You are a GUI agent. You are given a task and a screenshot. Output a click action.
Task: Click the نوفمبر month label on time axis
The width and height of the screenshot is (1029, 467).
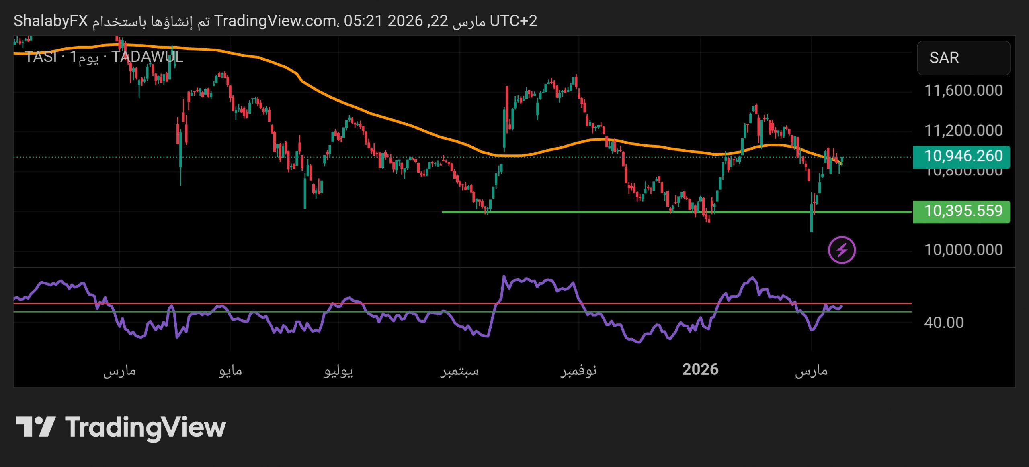click(x=578, y=370)
